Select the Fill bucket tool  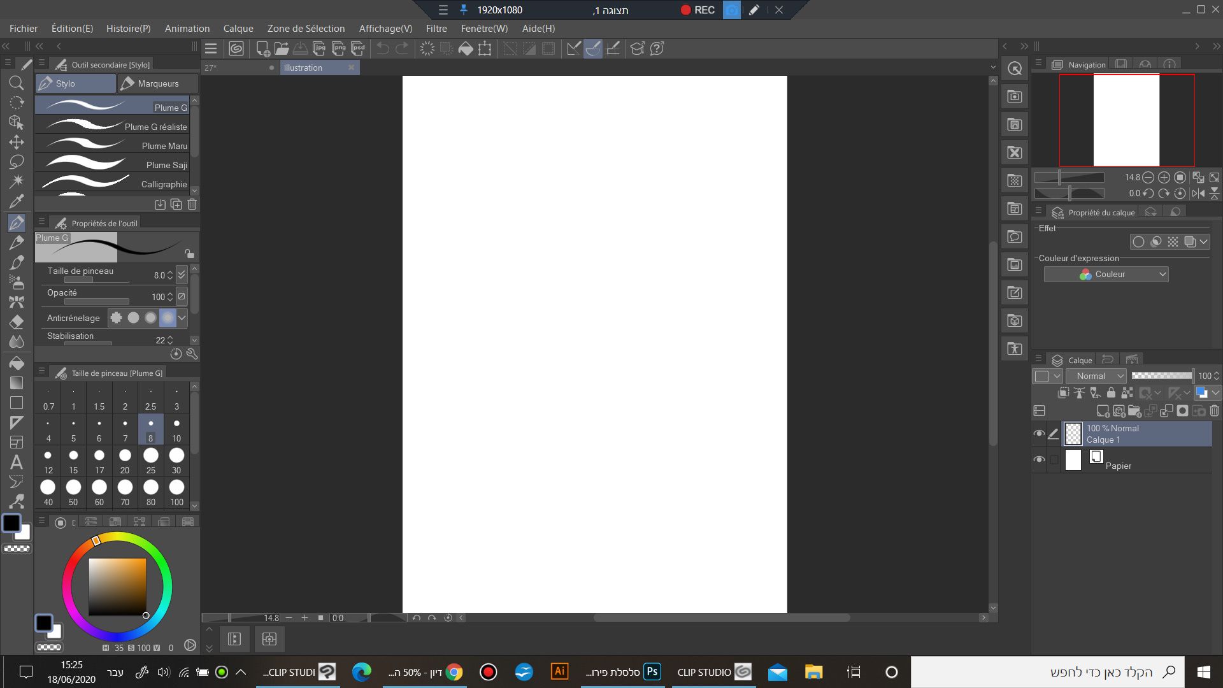point(17,363)
